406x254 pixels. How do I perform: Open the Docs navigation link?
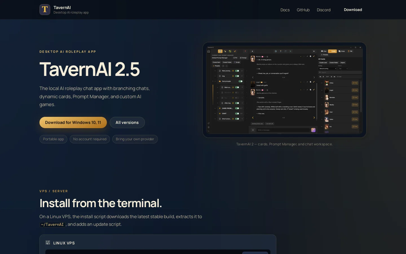285,10
